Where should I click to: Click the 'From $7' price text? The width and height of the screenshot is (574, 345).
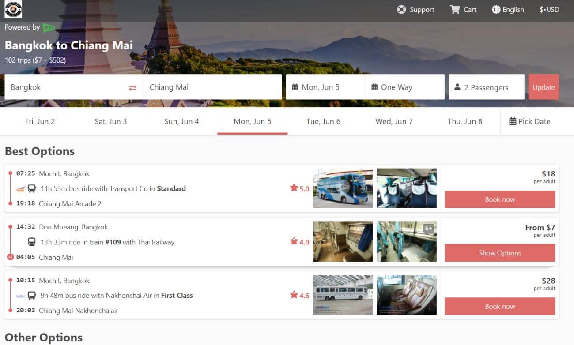pos(540,228)
